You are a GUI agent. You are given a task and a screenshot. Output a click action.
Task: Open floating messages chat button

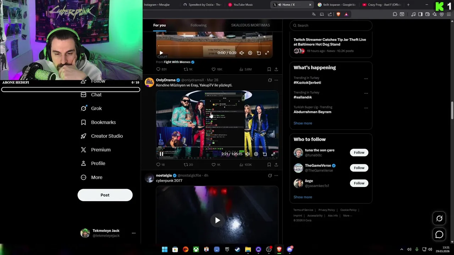point(439,234)
